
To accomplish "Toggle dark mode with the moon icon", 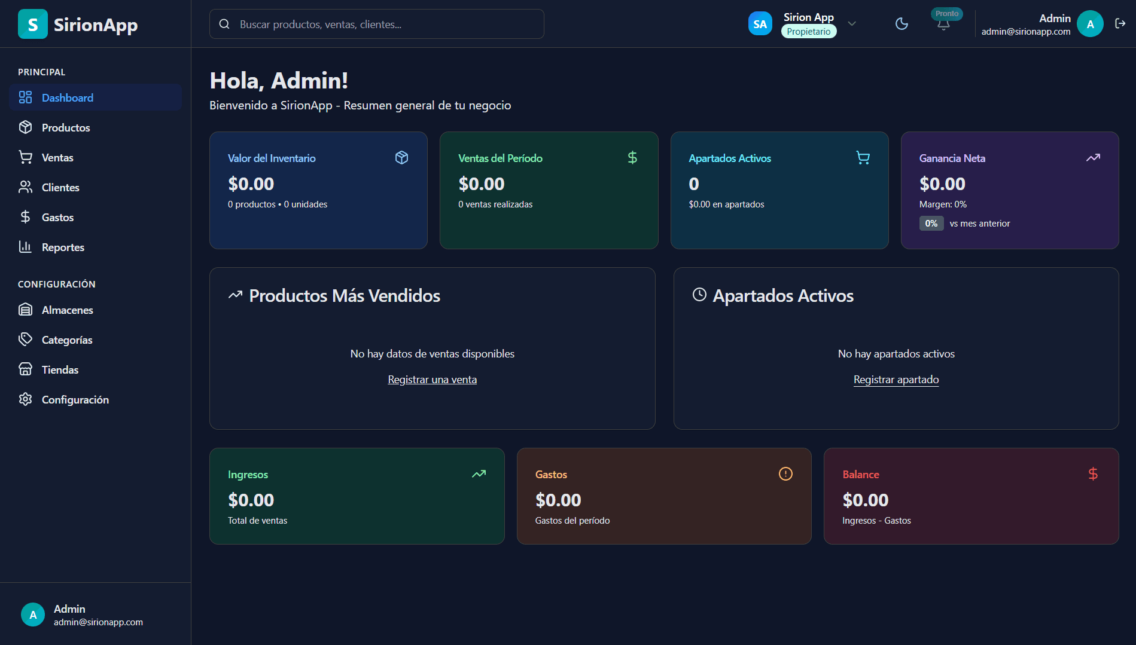I will click(902, 23).
